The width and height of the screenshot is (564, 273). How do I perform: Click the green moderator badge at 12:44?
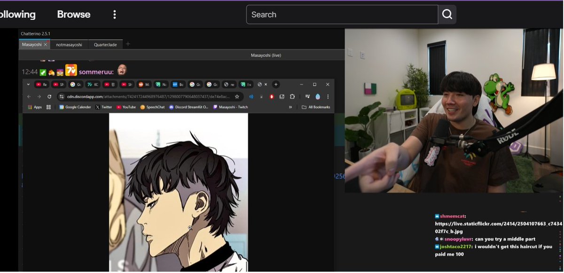(x=43, y=72)
